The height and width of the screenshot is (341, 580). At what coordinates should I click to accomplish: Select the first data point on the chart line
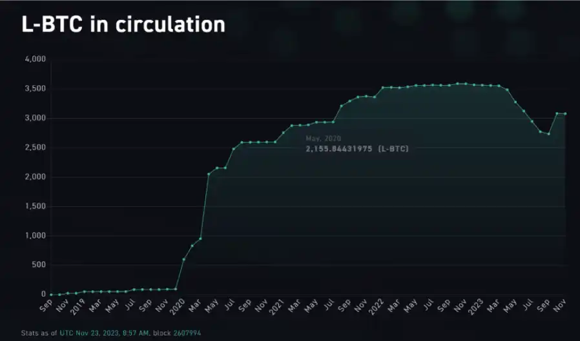pos(51,295)
